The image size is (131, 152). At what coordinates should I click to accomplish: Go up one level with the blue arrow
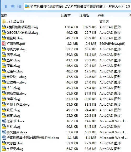(6, 7)
